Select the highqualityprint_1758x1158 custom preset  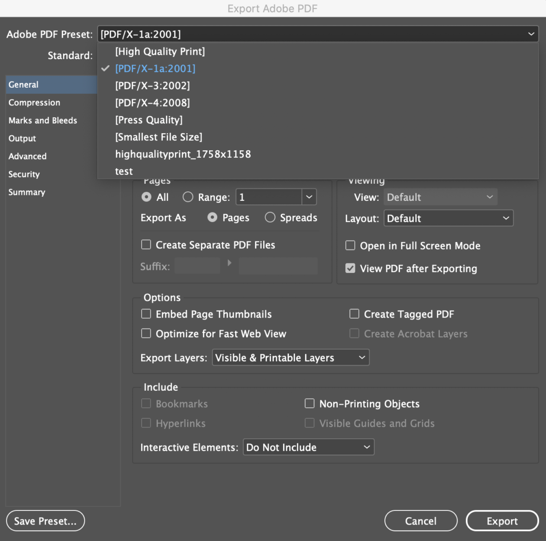click(183, 154)
